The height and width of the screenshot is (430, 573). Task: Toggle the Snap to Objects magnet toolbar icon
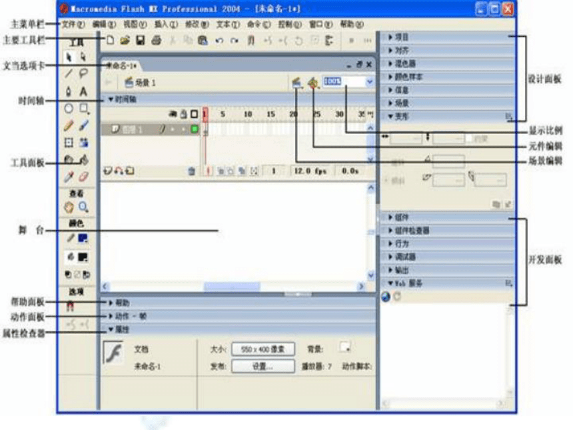coord(251,40)
